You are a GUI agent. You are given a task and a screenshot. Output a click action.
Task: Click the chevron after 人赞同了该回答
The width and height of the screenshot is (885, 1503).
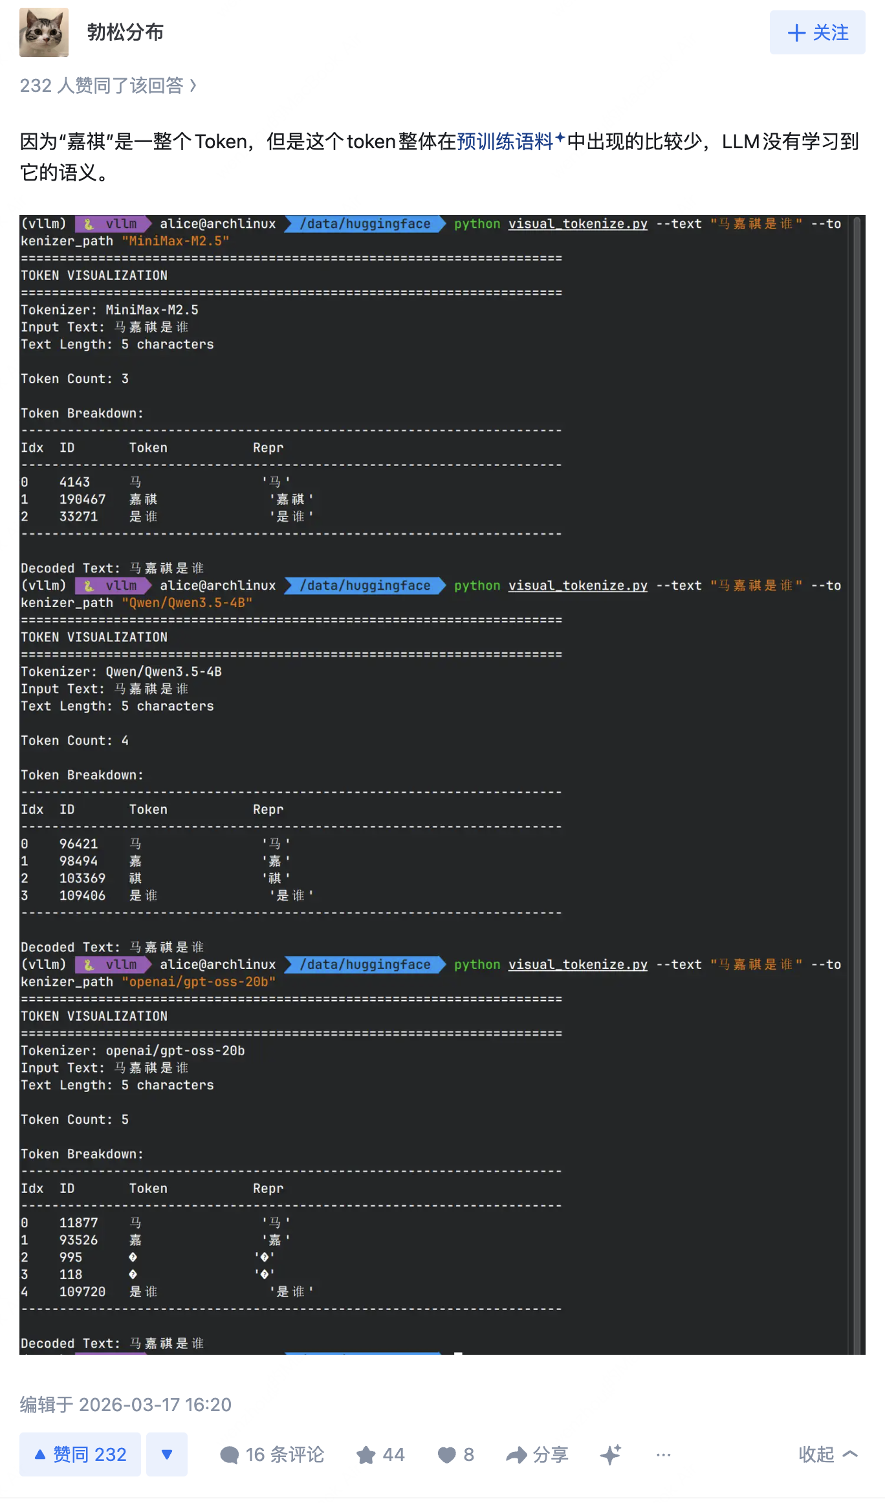[x=193, y=85]
